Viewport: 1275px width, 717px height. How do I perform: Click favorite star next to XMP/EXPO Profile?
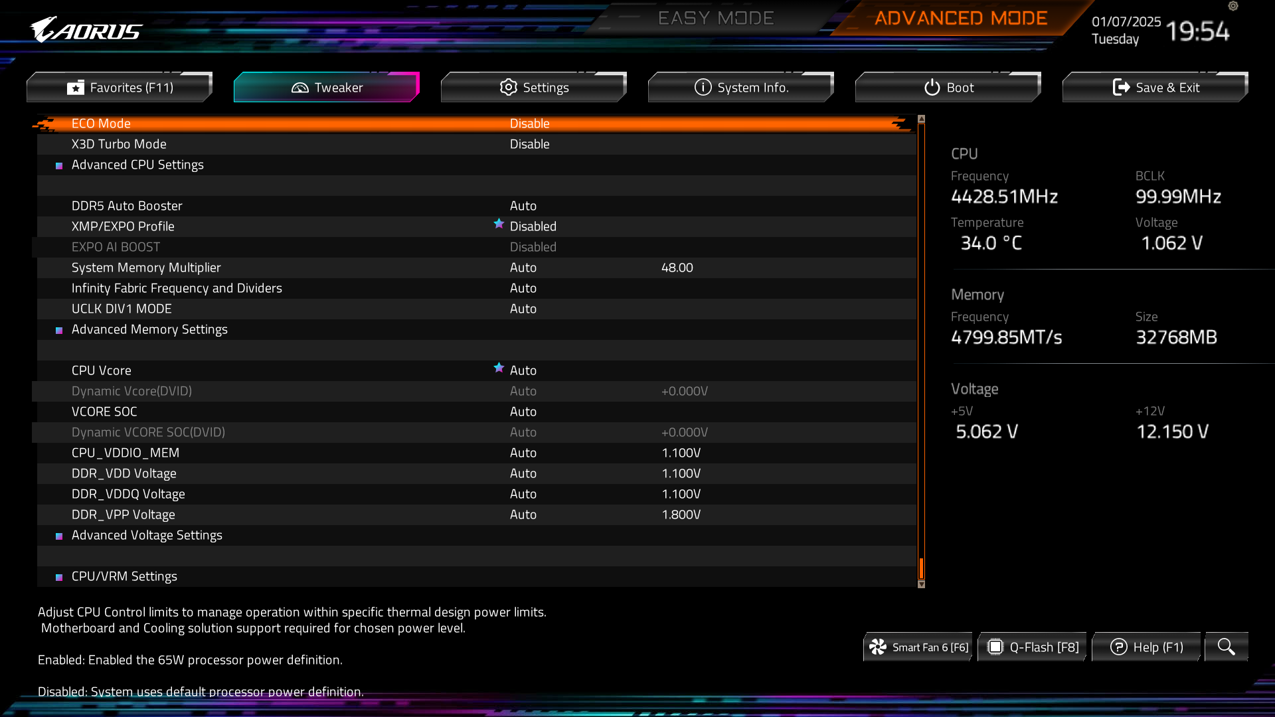pos(499,224)
